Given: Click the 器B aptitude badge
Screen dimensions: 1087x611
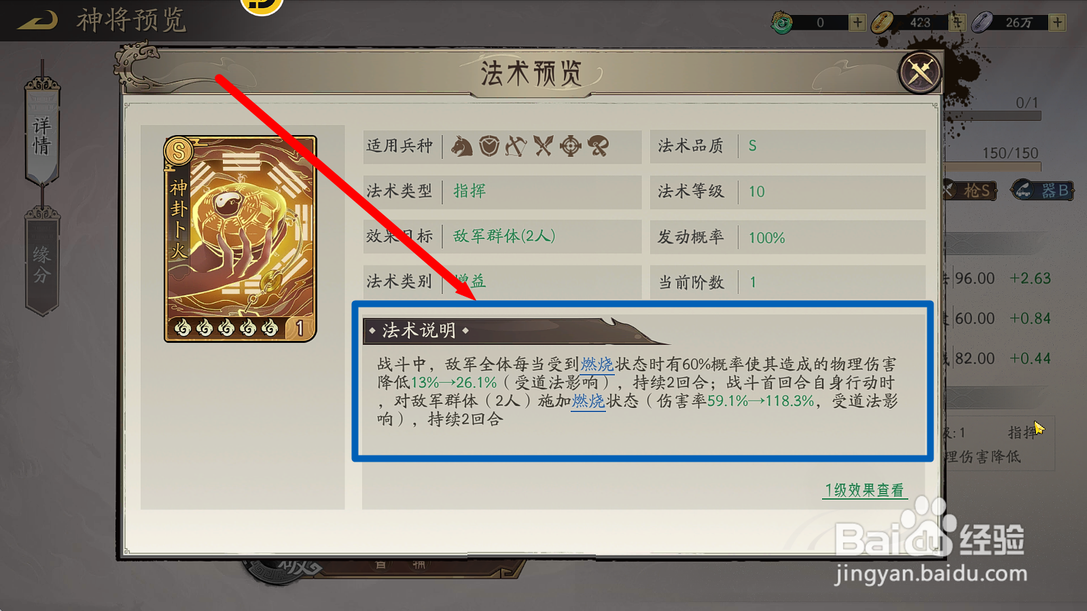Looking at the screenshot, I should click(1043, 191).
